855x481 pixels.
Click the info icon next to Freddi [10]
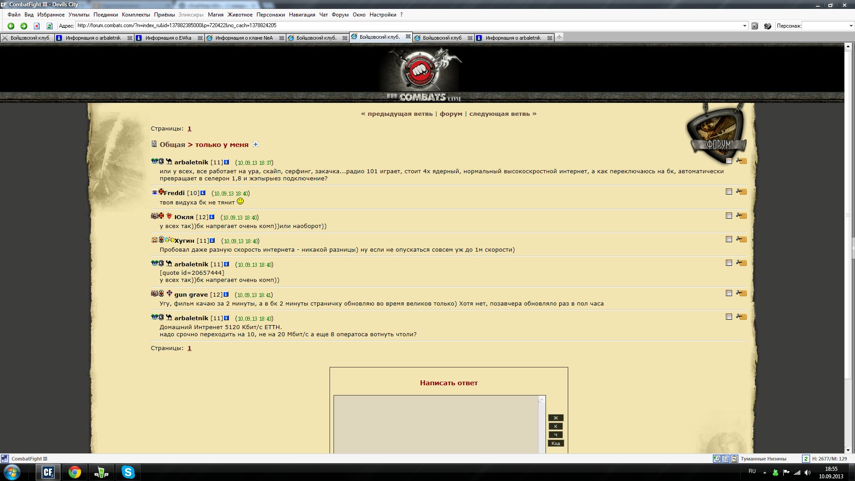[x=203, y=193]
